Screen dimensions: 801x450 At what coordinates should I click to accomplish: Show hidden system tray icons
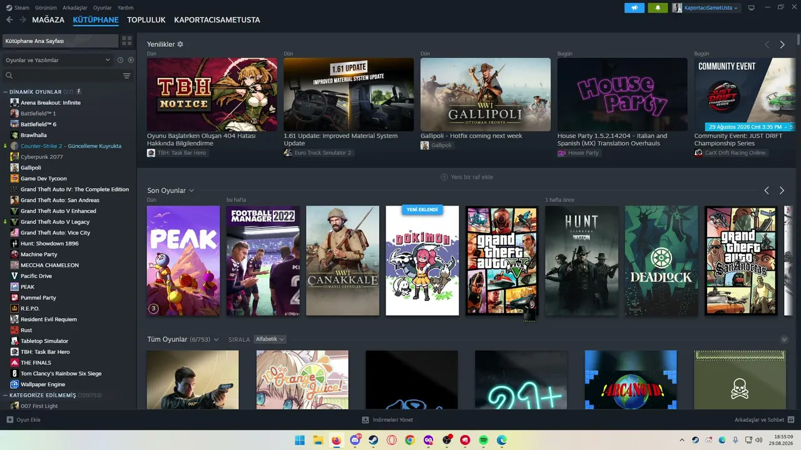pos(682,440)
